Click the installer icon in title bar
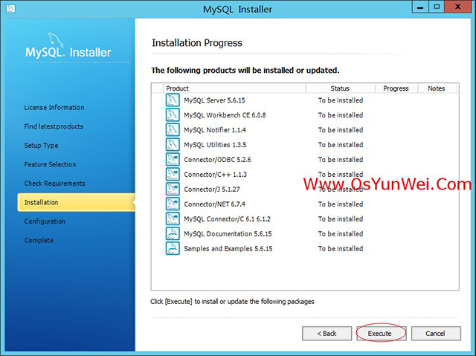Screen dimensions: 476x356 coord(10,8)
